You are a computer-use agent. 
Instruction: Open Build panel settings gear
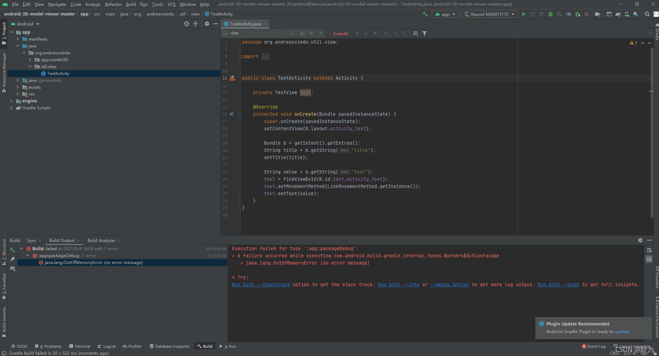click(640, 240)
